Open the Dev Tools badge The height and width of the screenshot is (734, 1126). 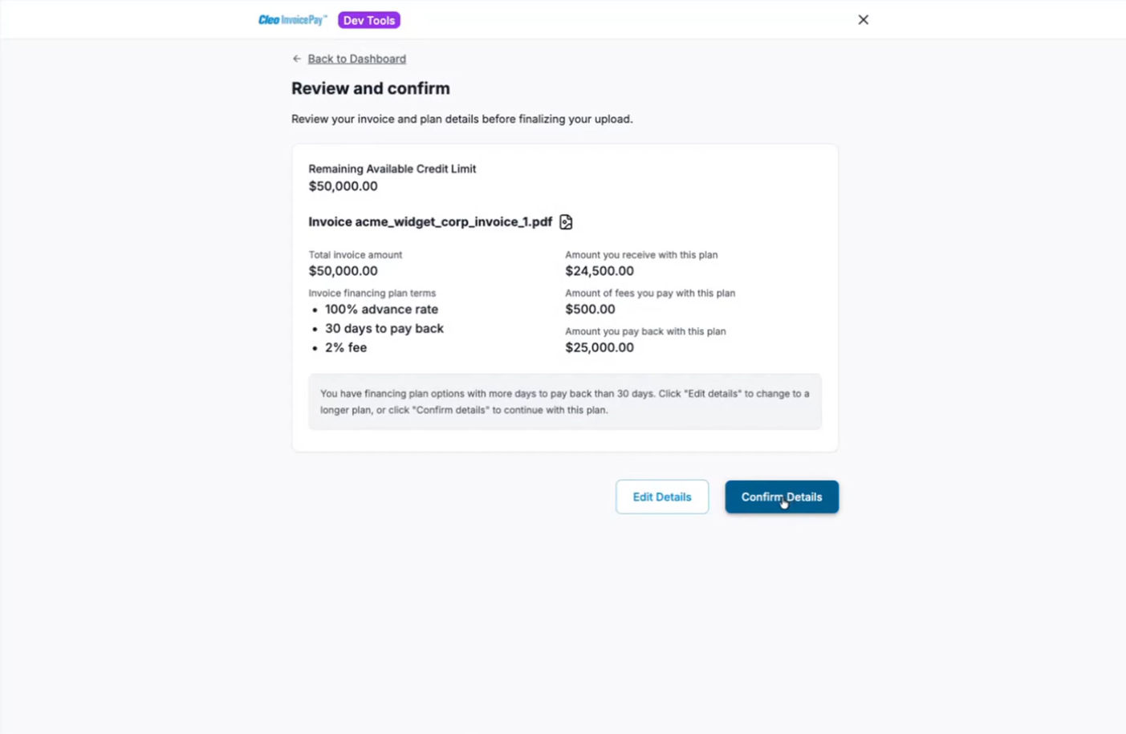(x=369, y=20)
